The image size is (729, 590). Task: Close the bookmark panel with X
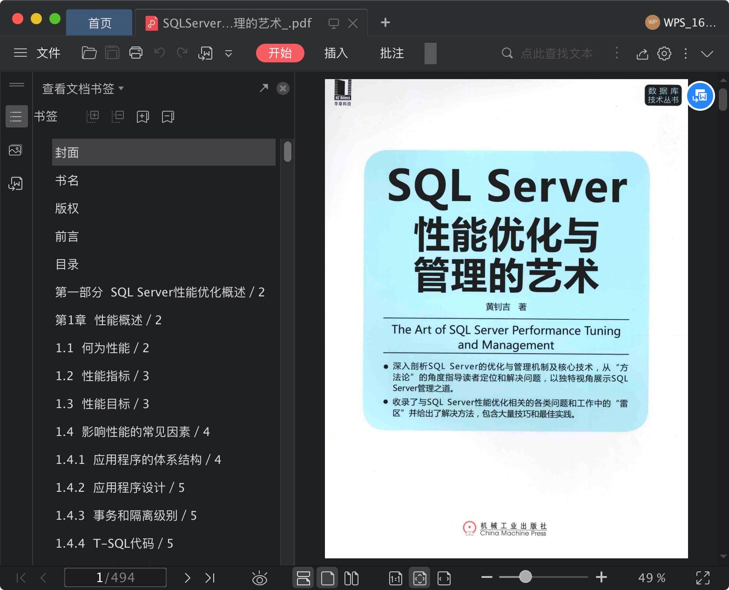283,88
